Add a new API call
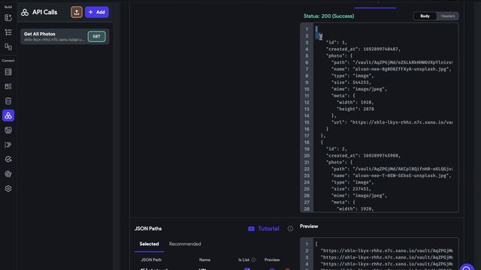This screenshot has height=270, width=481. pyautogui.click(x=97, y=12)
